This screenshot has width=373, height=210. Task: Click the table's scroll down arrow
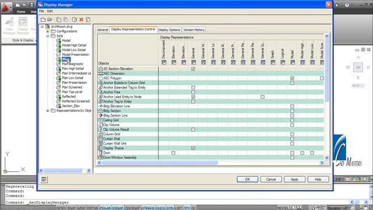[326, 157]
